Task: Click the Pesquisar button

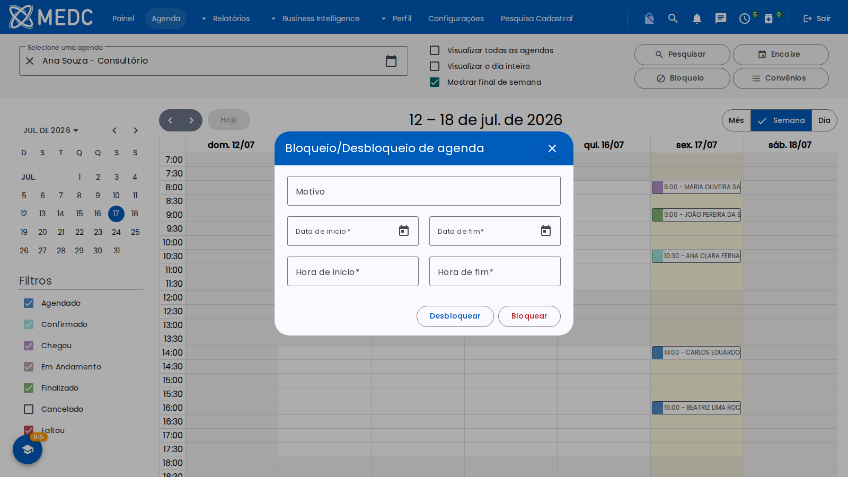Action: (682, 55)
